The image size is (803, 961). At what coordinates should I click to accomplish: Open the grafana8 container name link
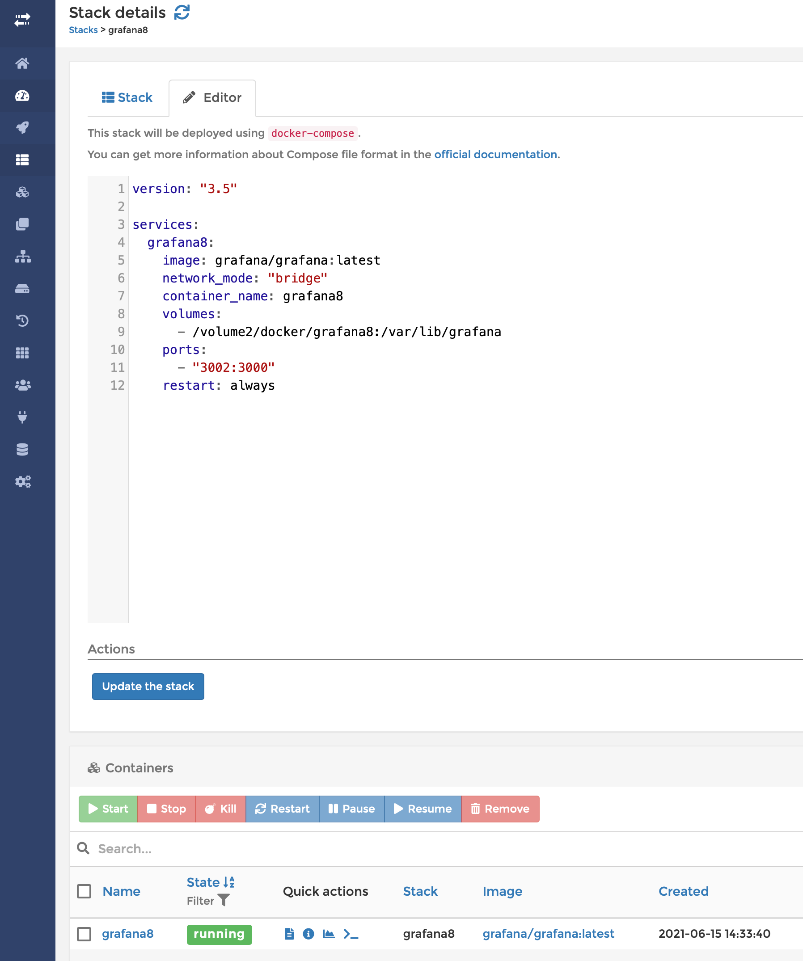coord(128,934)
